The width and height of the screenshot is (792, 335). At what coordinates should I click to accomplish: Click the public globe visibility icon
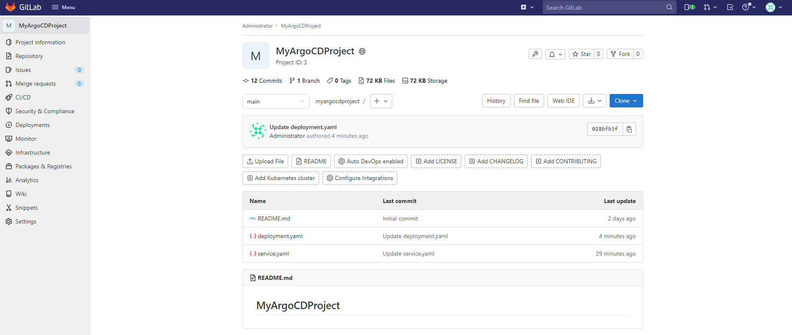coord(362,51)
